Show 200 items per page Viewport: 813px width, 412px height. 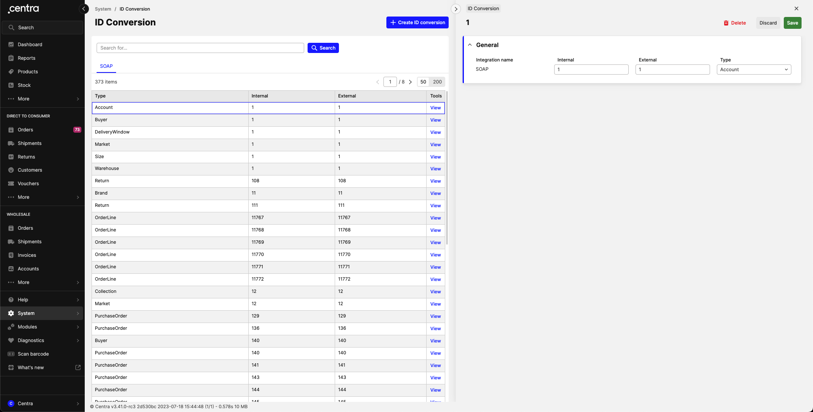click(x=437, y=82)
